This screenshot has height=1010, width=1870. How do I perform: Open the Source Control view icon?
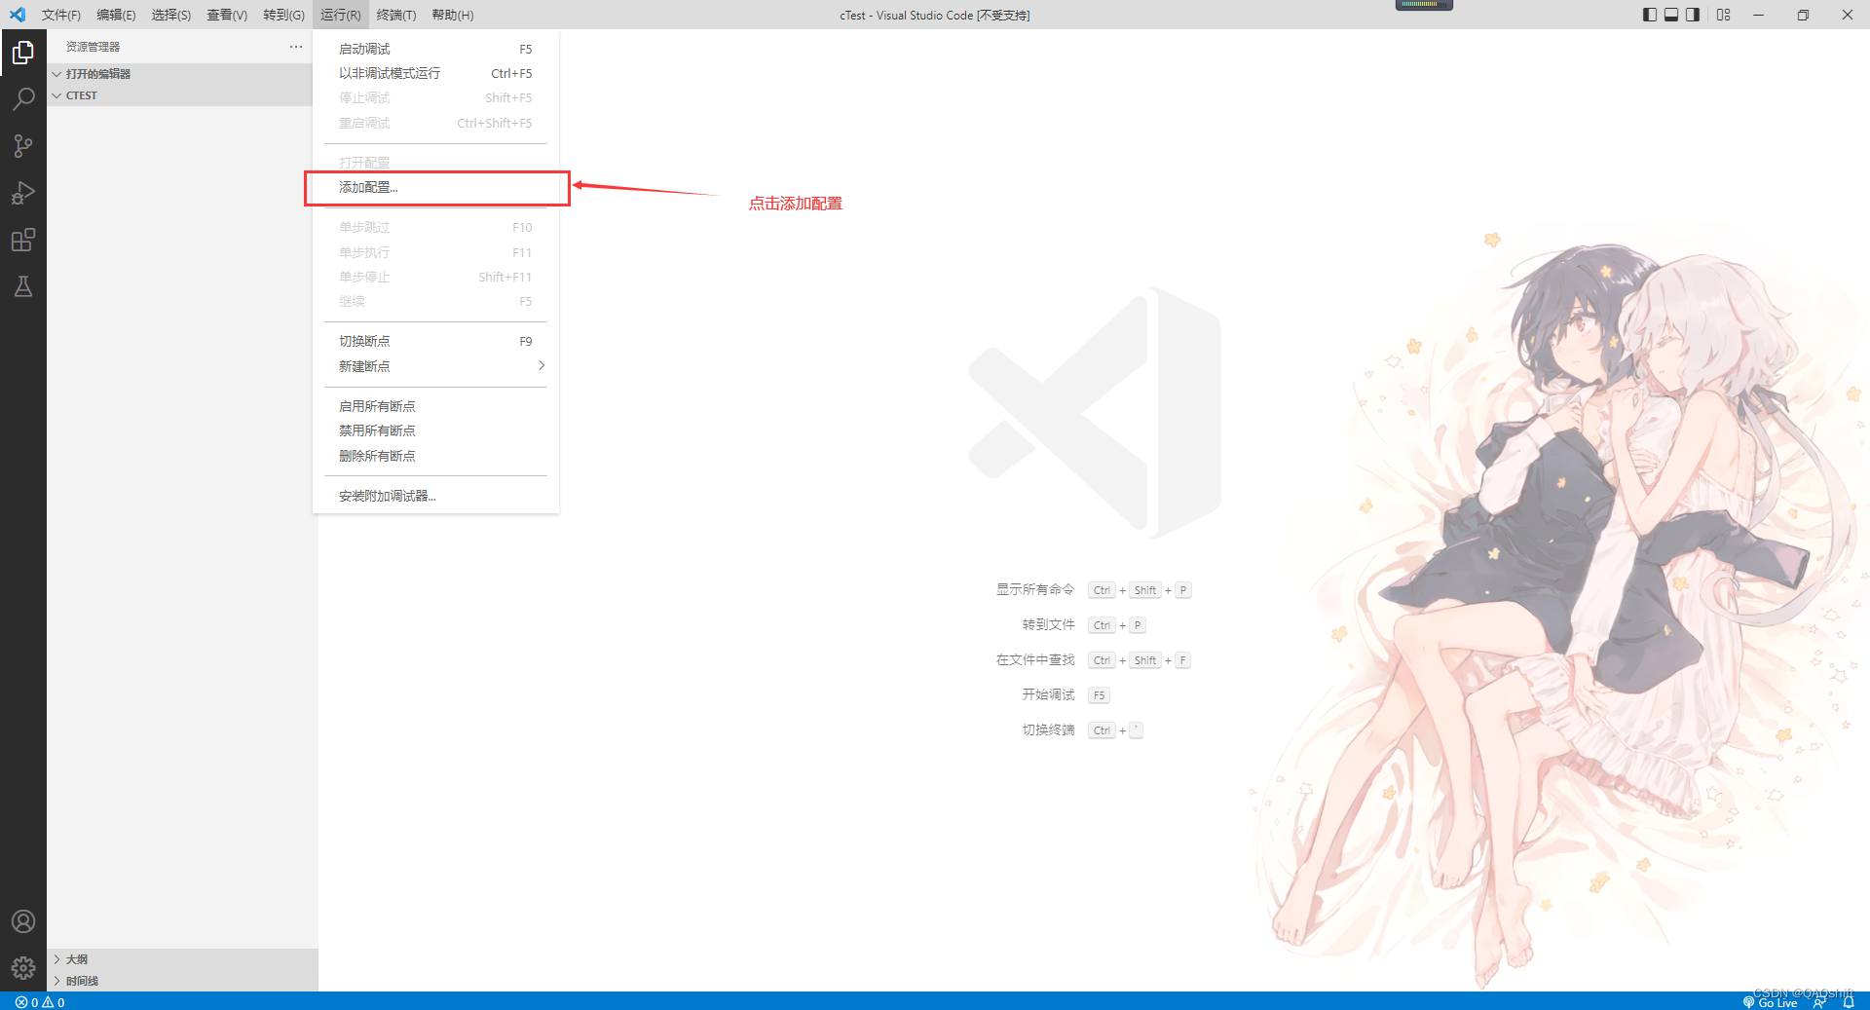pyautogui.click(x=23, y=146)
